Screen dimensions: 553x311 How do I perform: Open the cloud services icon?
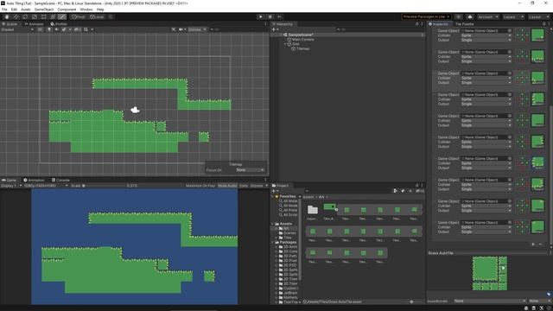pos(470,16)
